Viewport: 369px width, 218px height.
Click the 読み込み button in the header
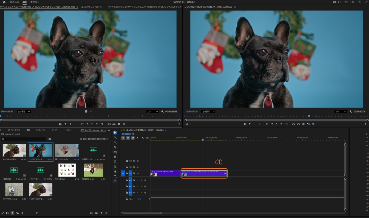coord(14,2)
